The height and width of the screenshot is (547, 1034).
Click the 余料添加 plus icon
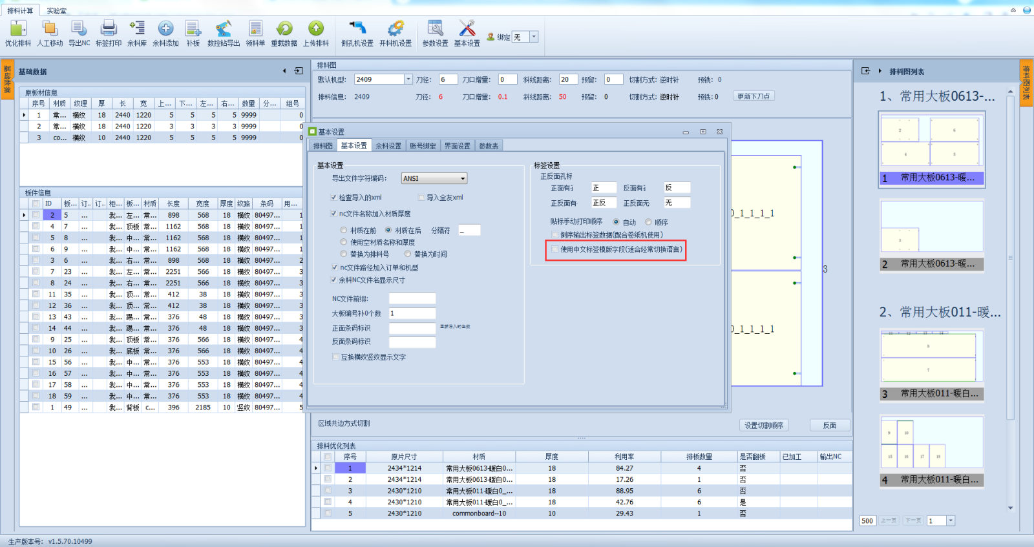165,28
